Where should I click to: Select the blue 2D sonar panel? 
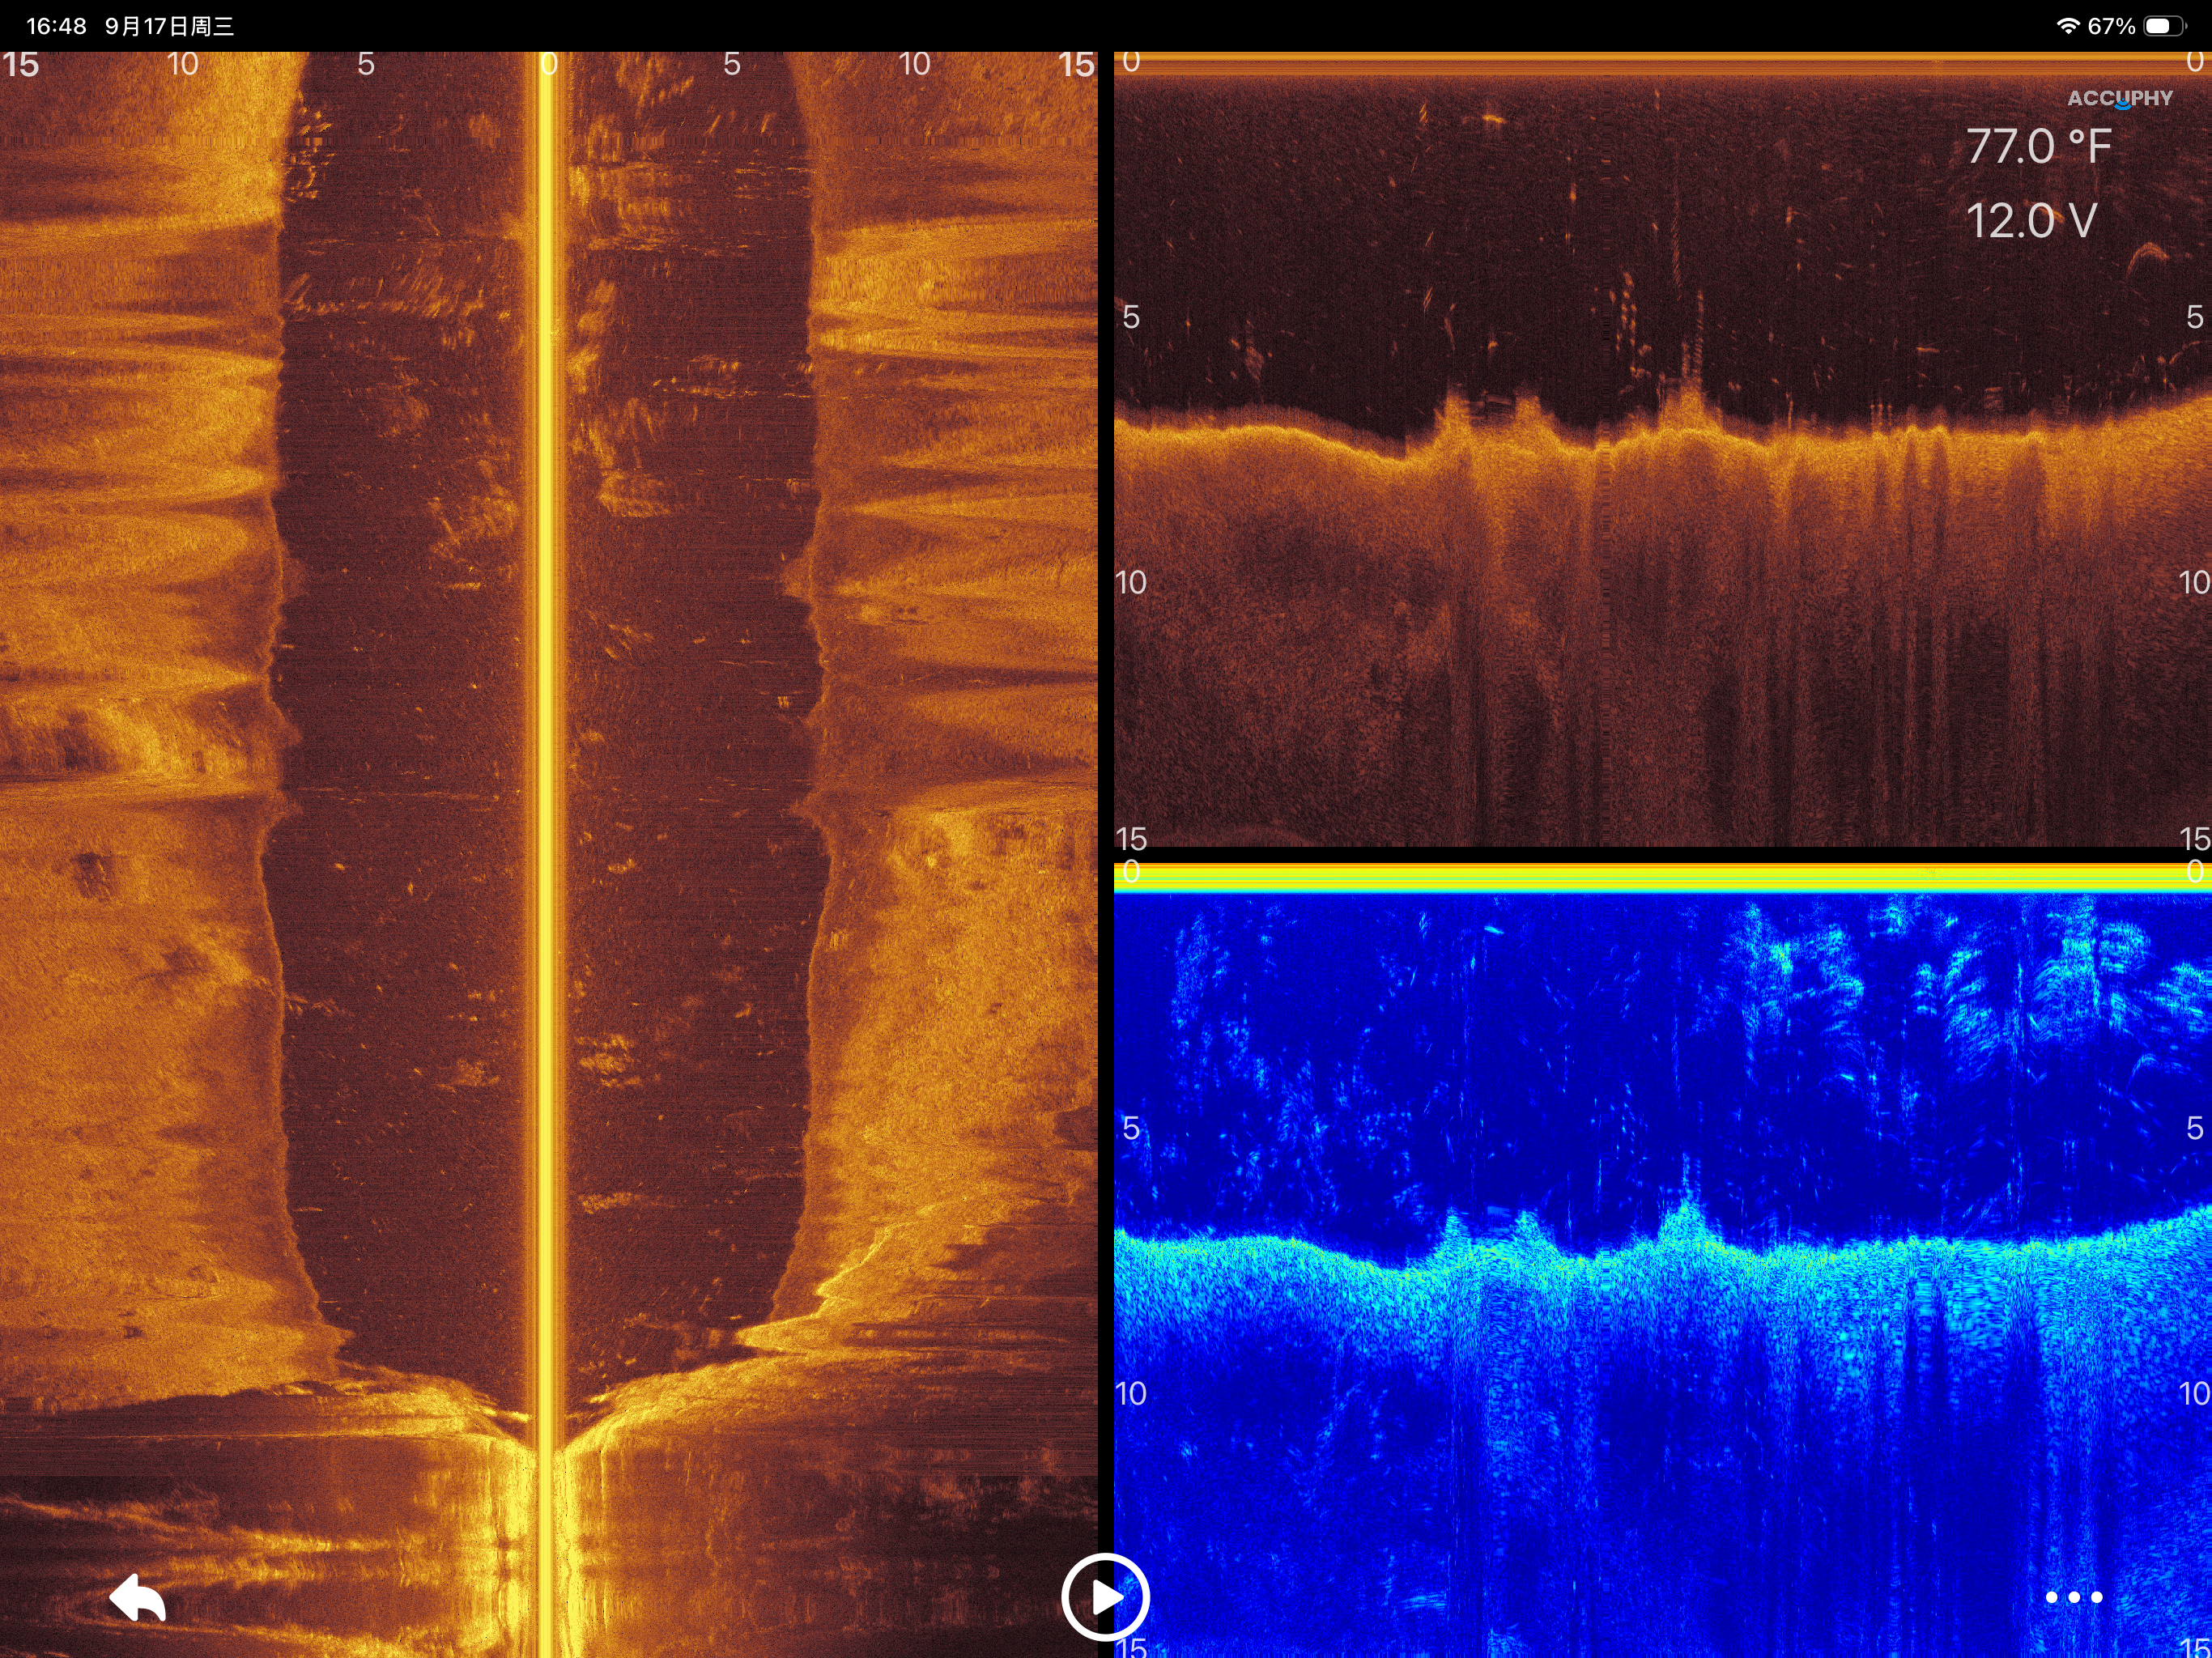[1663, 1260]
